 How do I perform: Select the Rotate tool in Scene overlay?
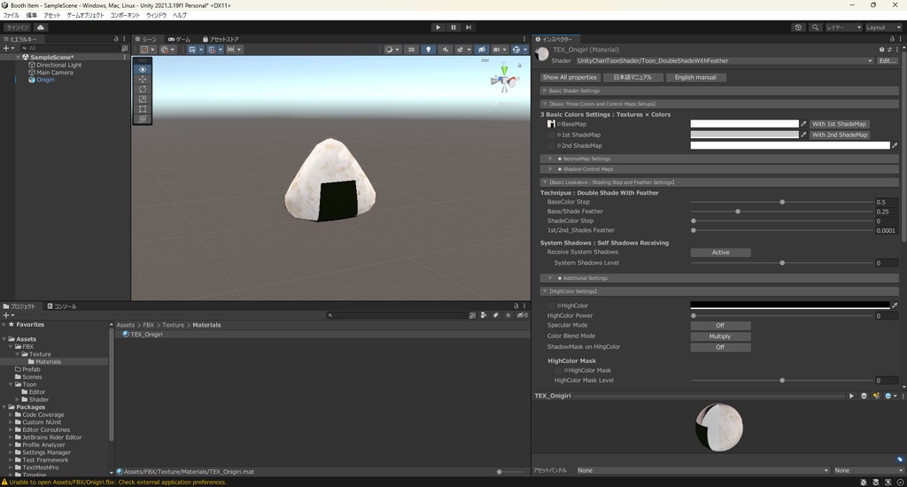(x=143, y=89)
